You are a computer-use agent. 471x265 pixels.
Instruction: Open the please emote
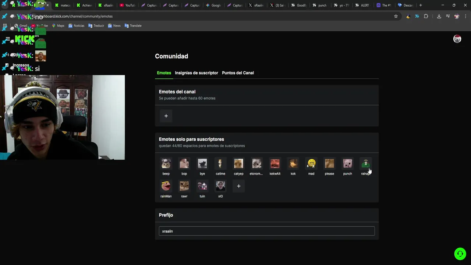pyautogui.click(x=329, y=163)
